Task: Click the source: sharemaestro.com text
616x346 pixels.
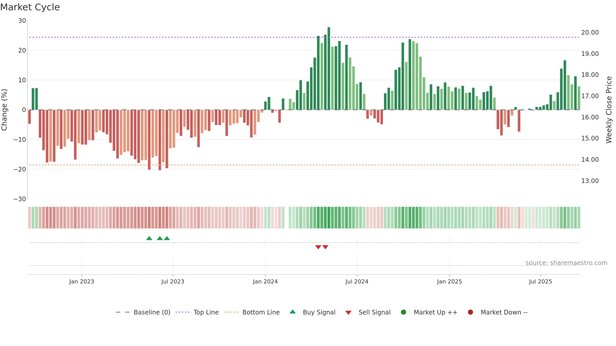Action: point(566,263)
